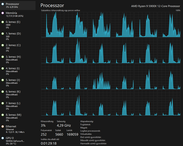Click the AMD Ryzen 9 5900X label
This screenshot has height=146, width=183.
156,6
